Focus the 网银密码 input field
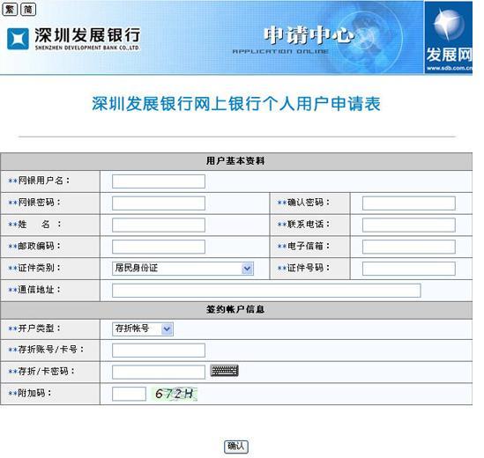The width and height of the screenshot is (484, 458). point(159,203)
